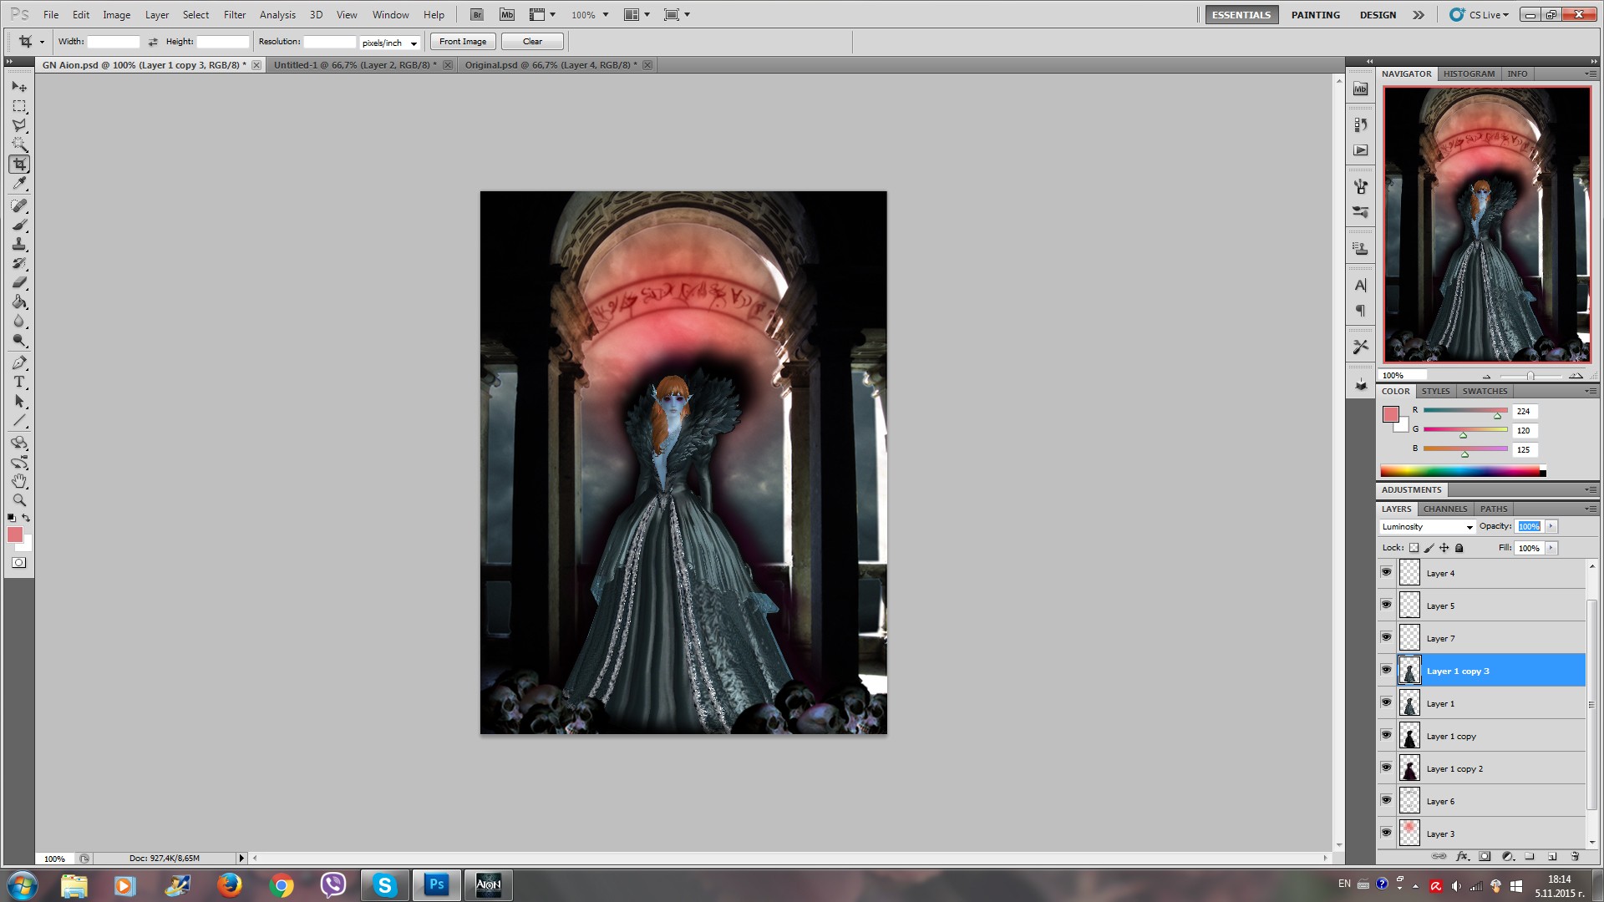Open Photoshop from the Windows taskbar
This screenshot has width=1604, height=902.
click(x=436, y=885)
